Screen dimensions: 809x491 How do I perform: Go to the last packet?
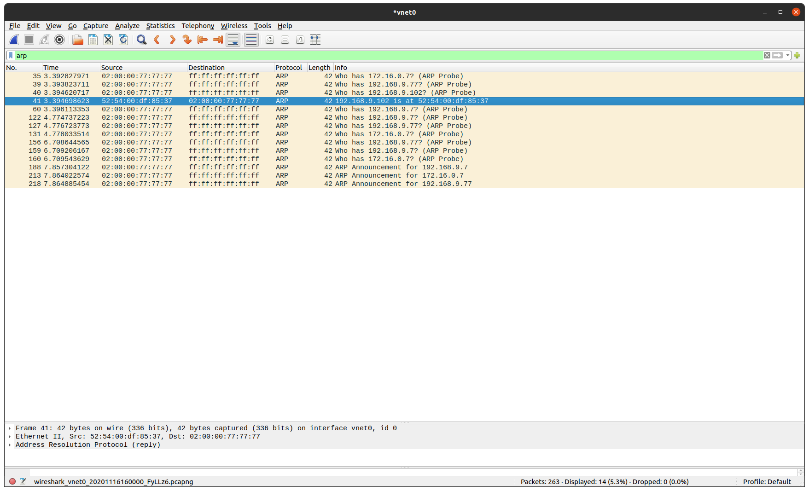217,40
